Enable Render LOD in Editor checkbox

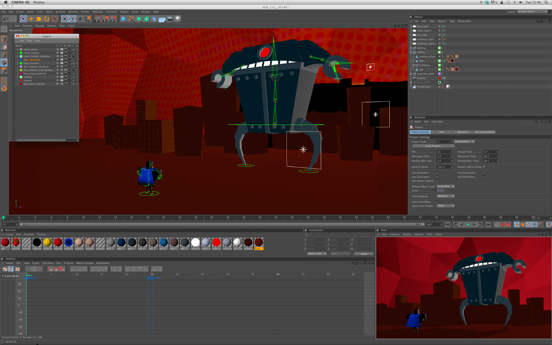click(484, 167)
